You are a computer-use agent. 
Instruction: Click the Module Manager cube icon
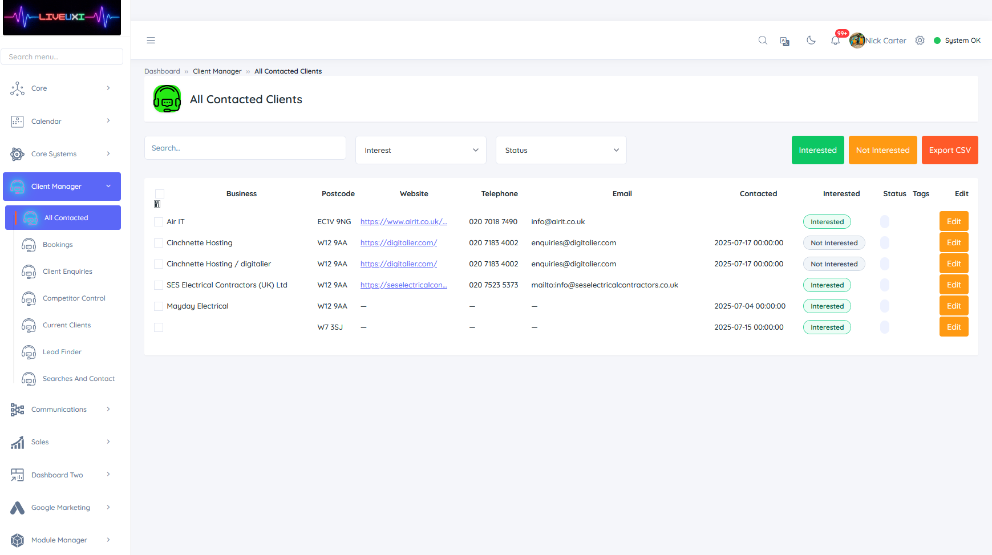pyautogui.click(x=17, y=540)
